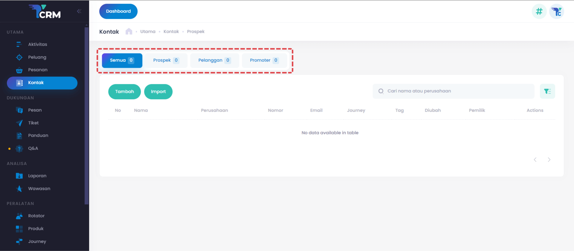574x251 pixels.
Task: Collapse the sidebar with double-chevron icon
Action: pos(79,11)
